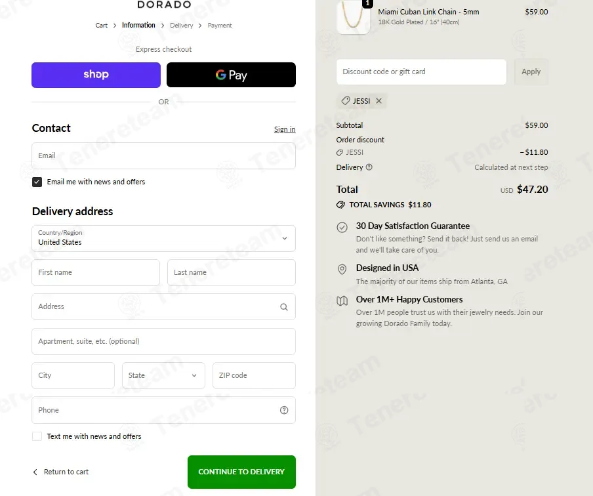Click the Express checkout label

pos(164,49)
